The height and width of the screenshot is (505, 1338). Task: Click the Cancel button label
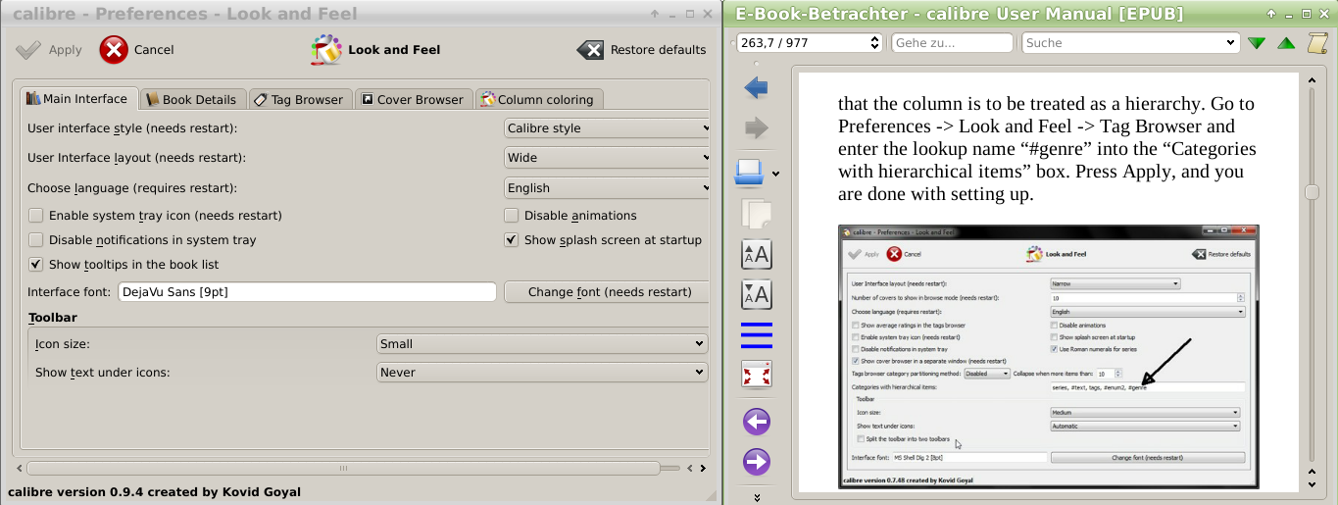pyautogui.click(x=154, y=50)
